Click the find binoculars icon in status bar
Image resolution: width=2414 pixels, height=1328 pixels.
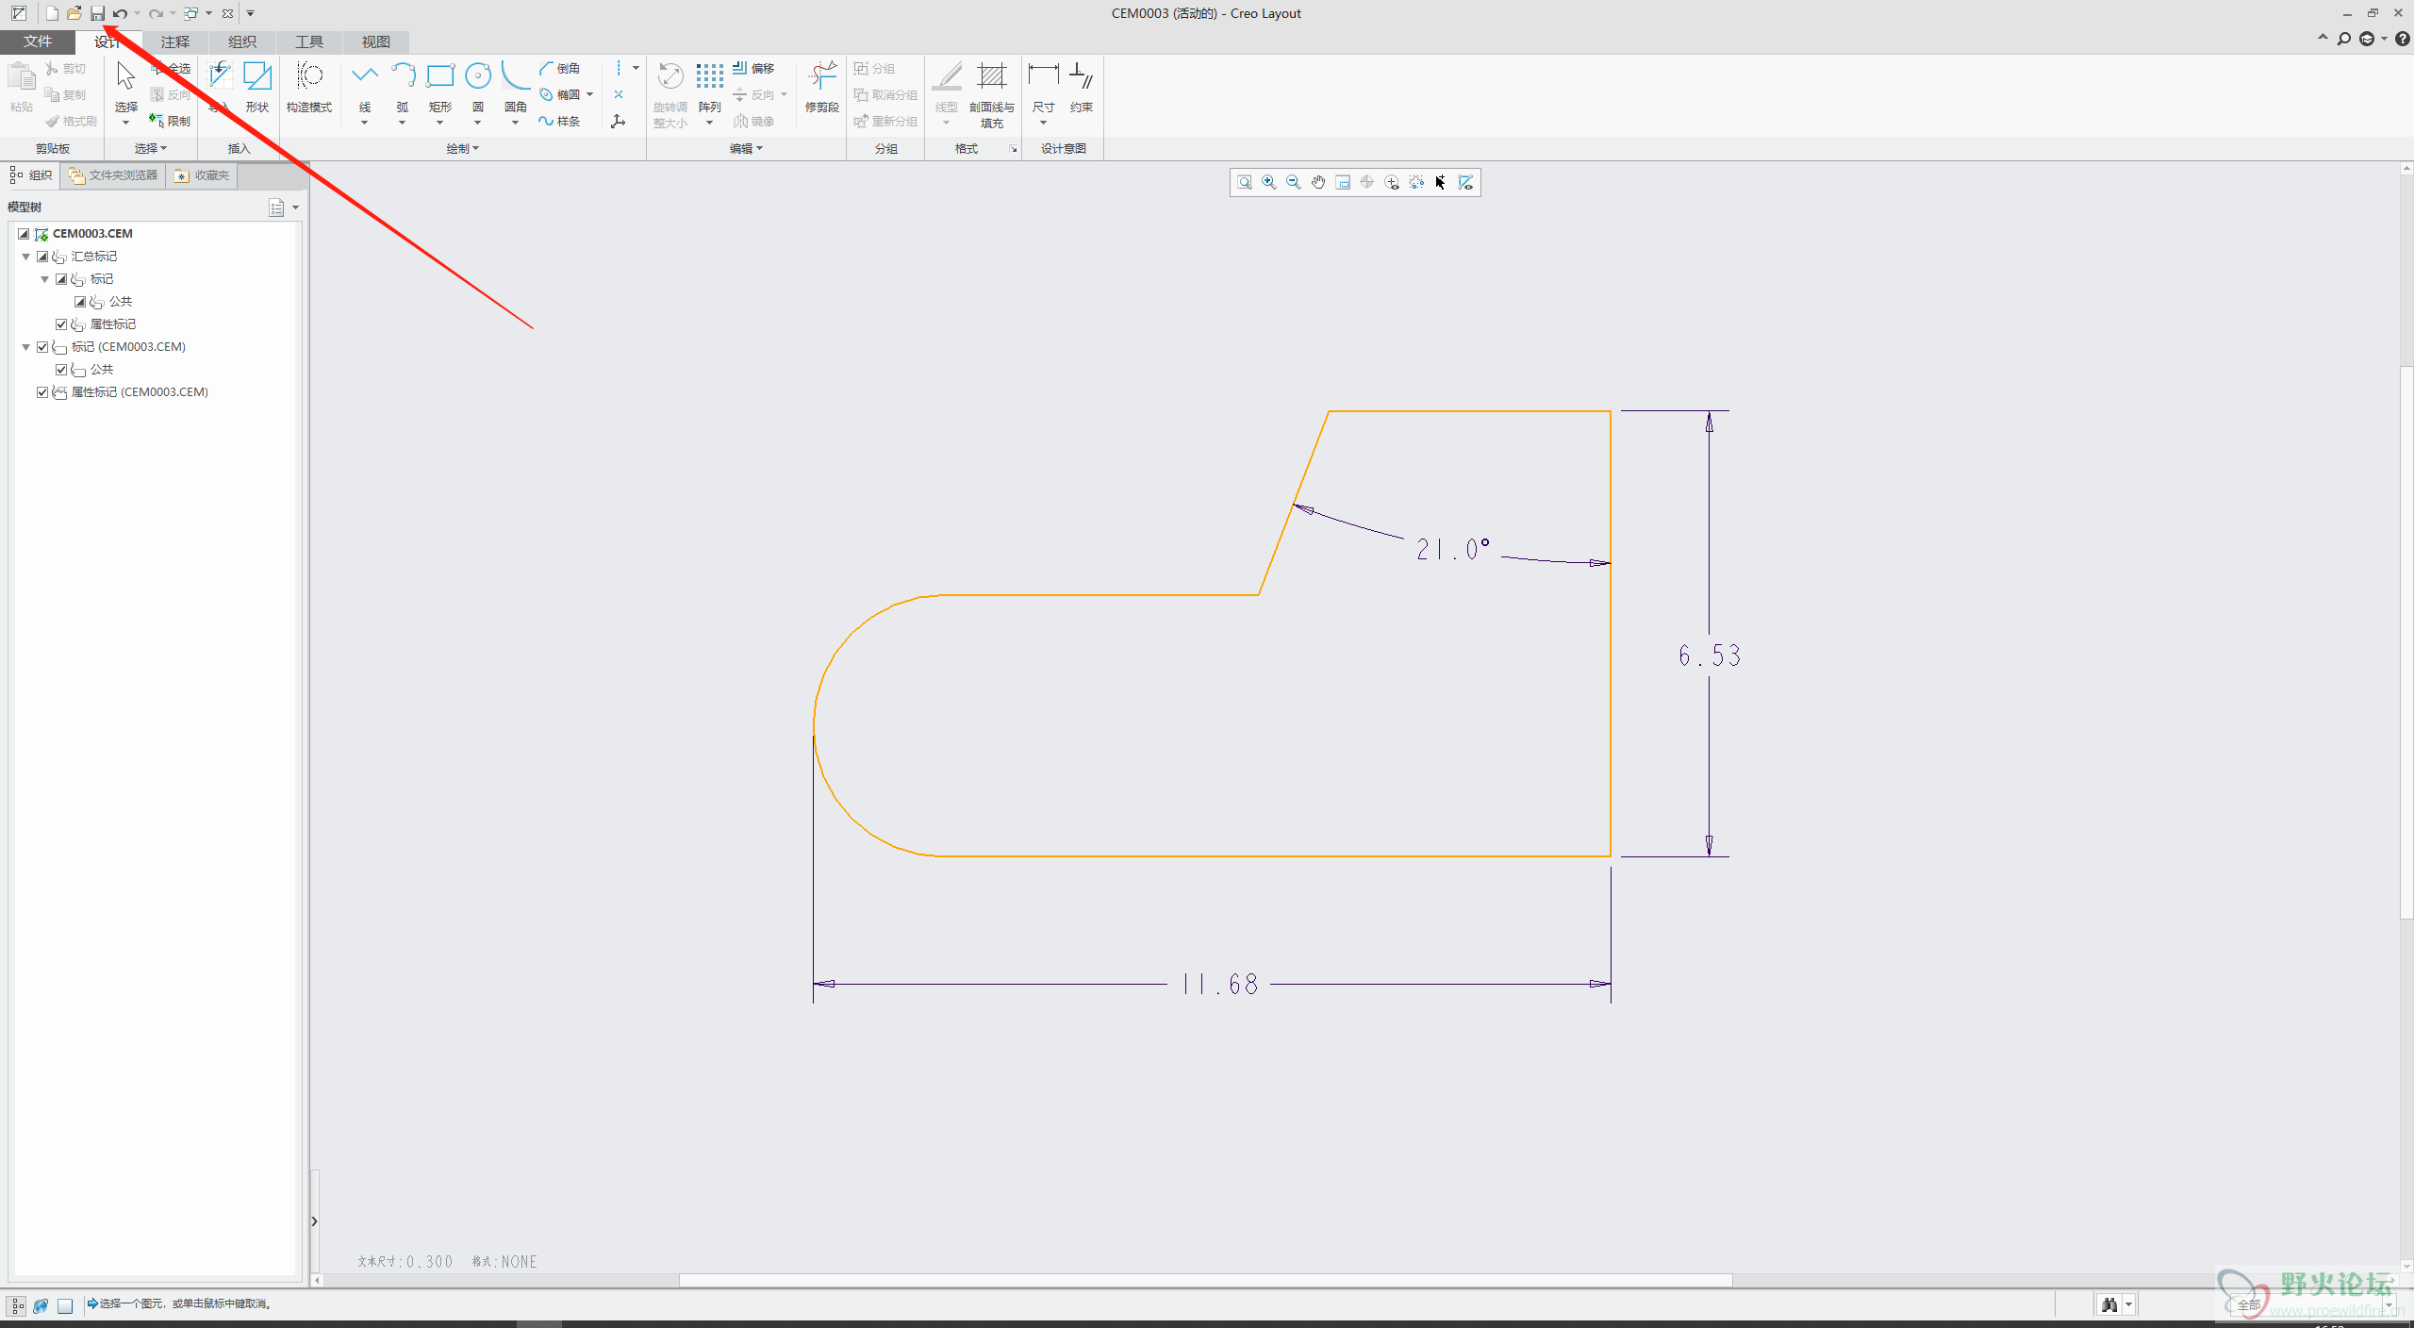pyautogui.click(x=2109, y=1305)
